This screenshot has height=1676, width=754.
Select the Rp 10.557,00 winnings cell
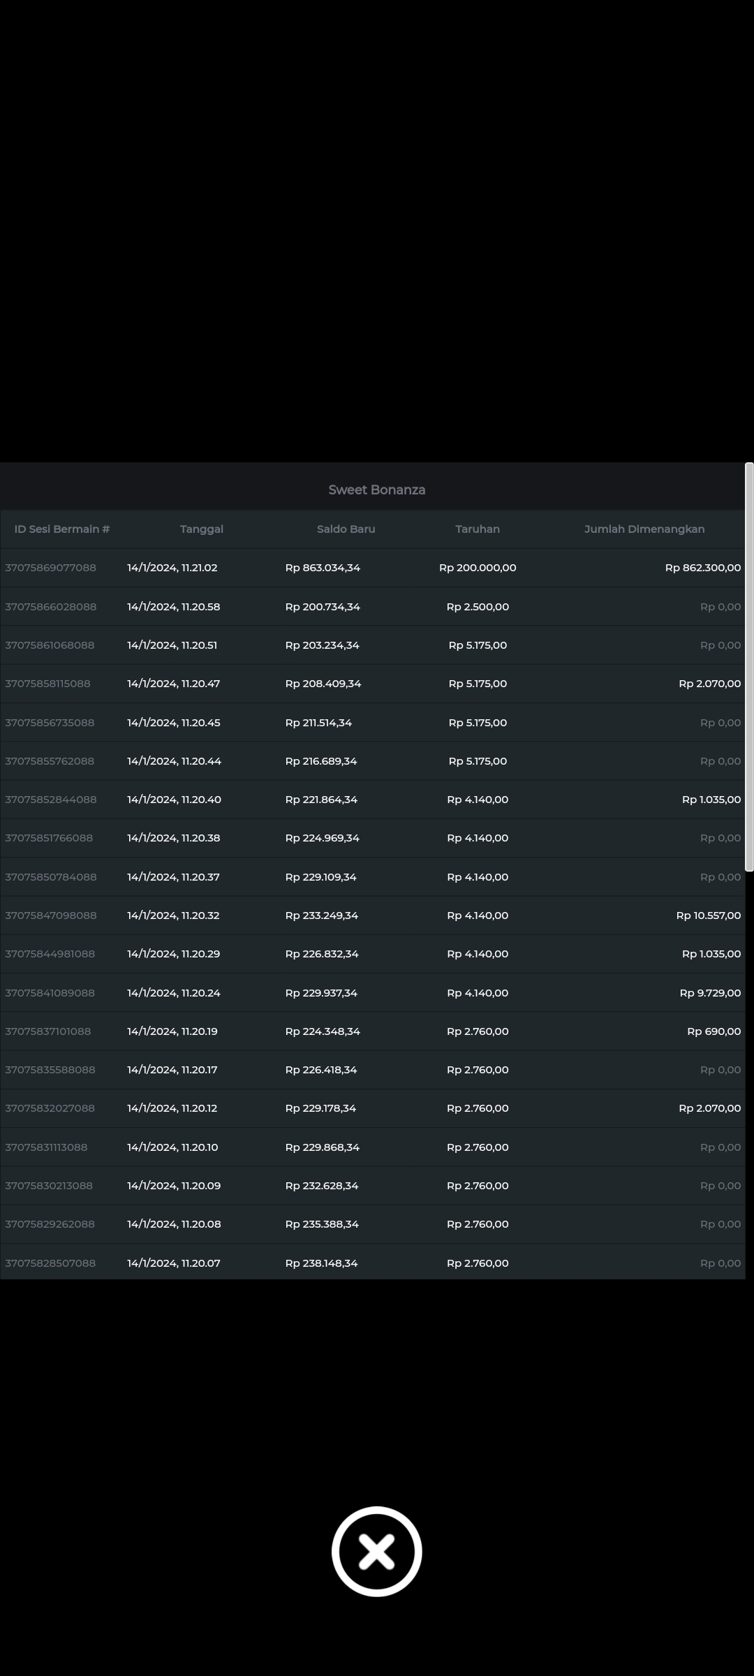pos(708,916)
